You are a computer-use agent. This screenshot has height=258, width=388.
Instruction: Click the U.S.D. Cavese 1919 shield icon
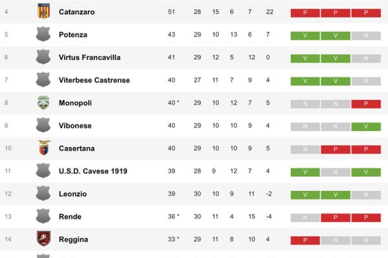click(x=43, y=171)
